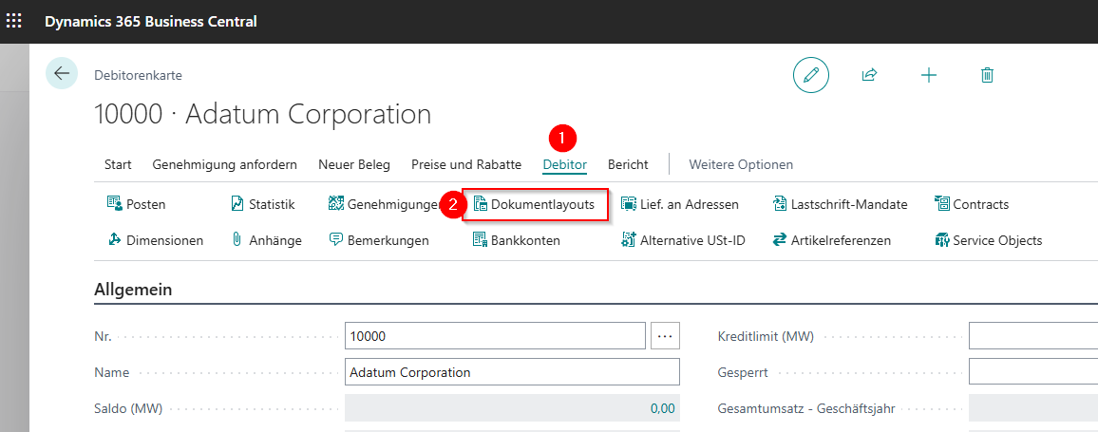Create new record with plus icon
This screenshot has width=1098, height=432.
(x=929, y=76)
